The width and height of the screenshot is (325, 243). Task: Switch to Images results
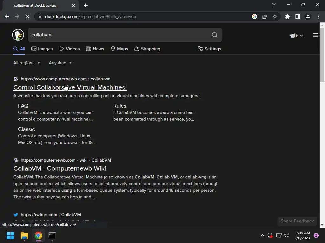[x=42, y=49]
